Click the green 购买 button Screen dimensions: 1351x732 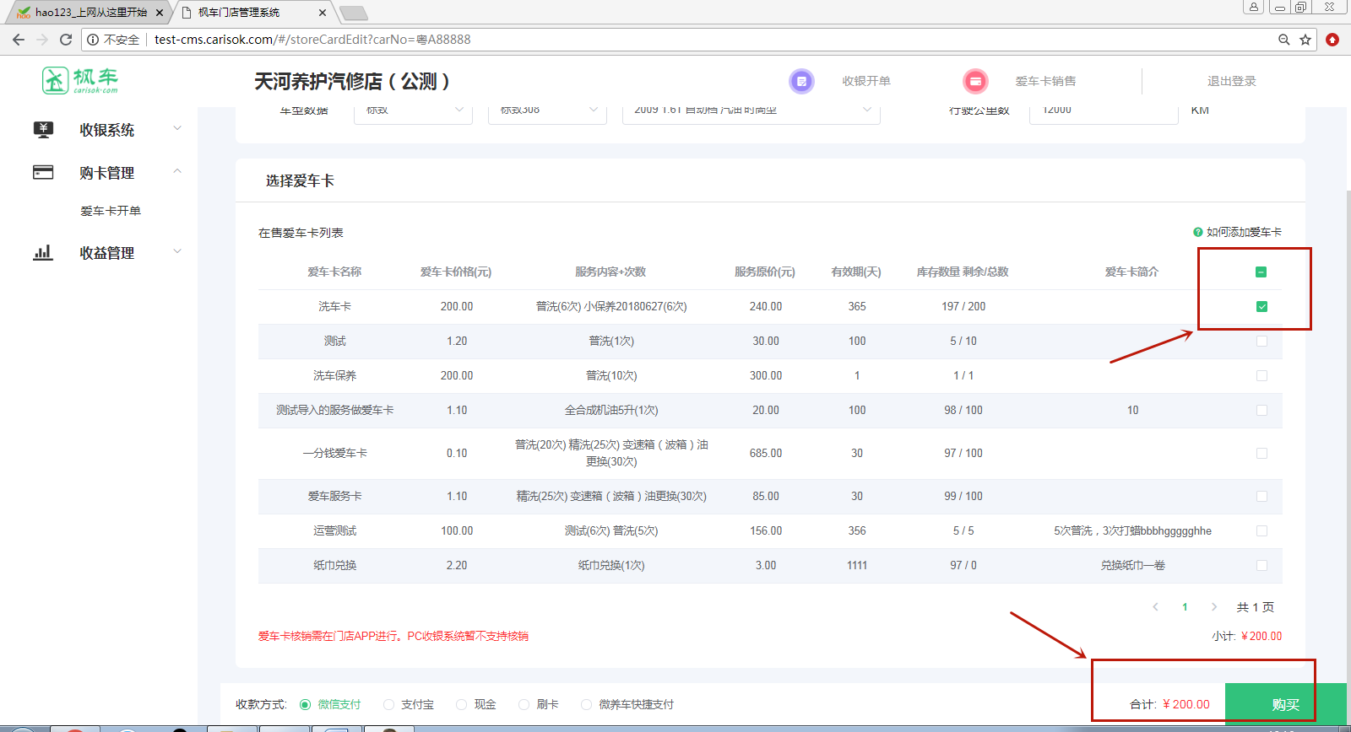(1285, 704)
